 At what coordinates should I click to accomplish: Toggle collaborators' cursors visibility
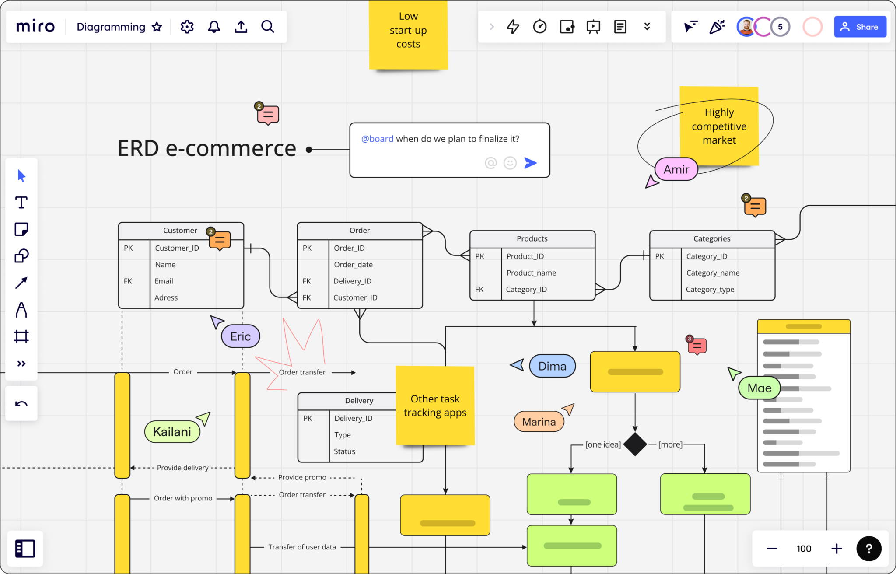pyautogui.click(x=690, y=27)
